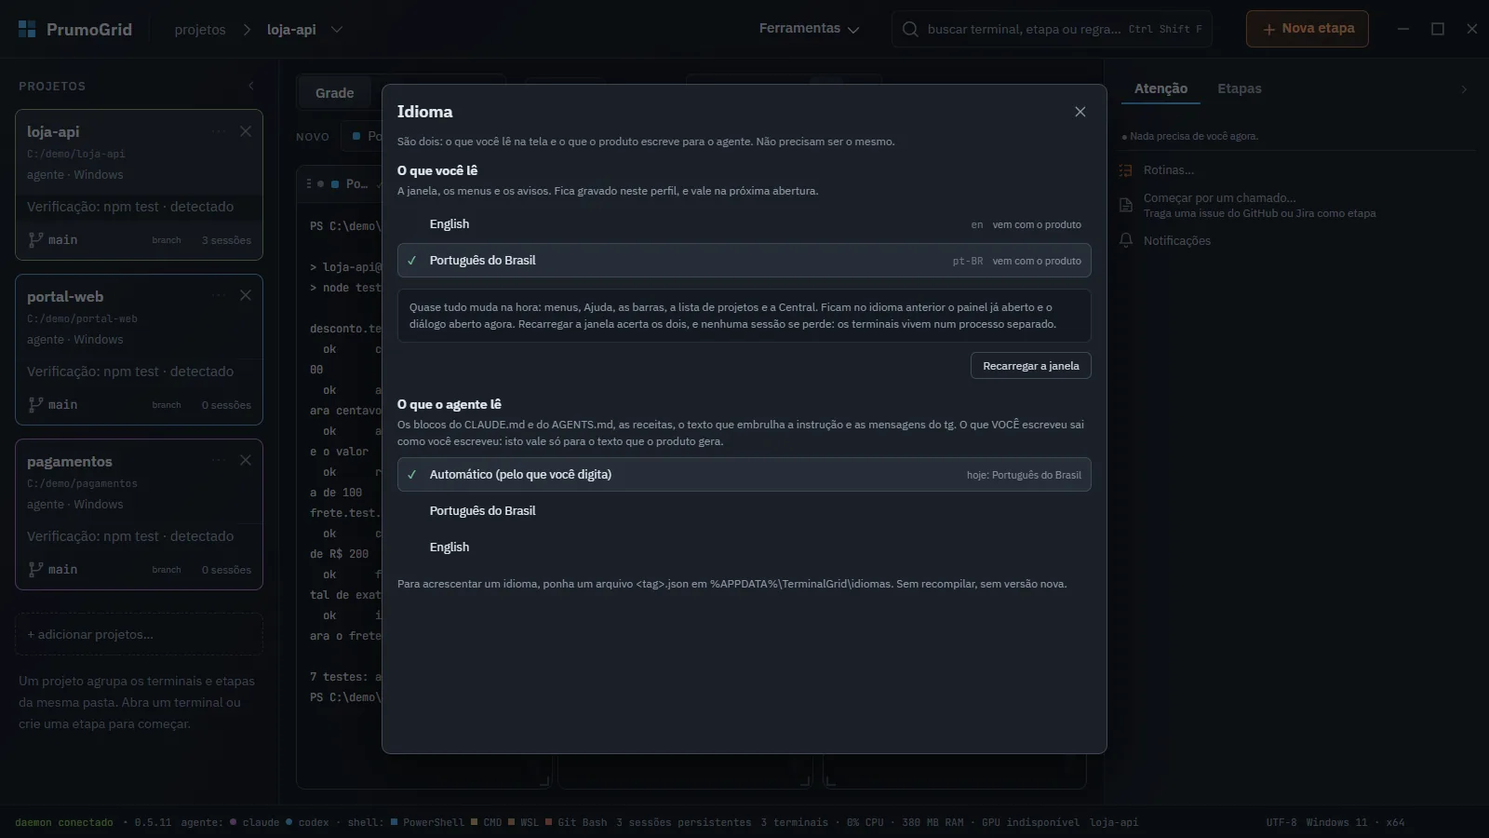
Task: Open the Ferramentas dropdown menu
Action: [809, 29]
